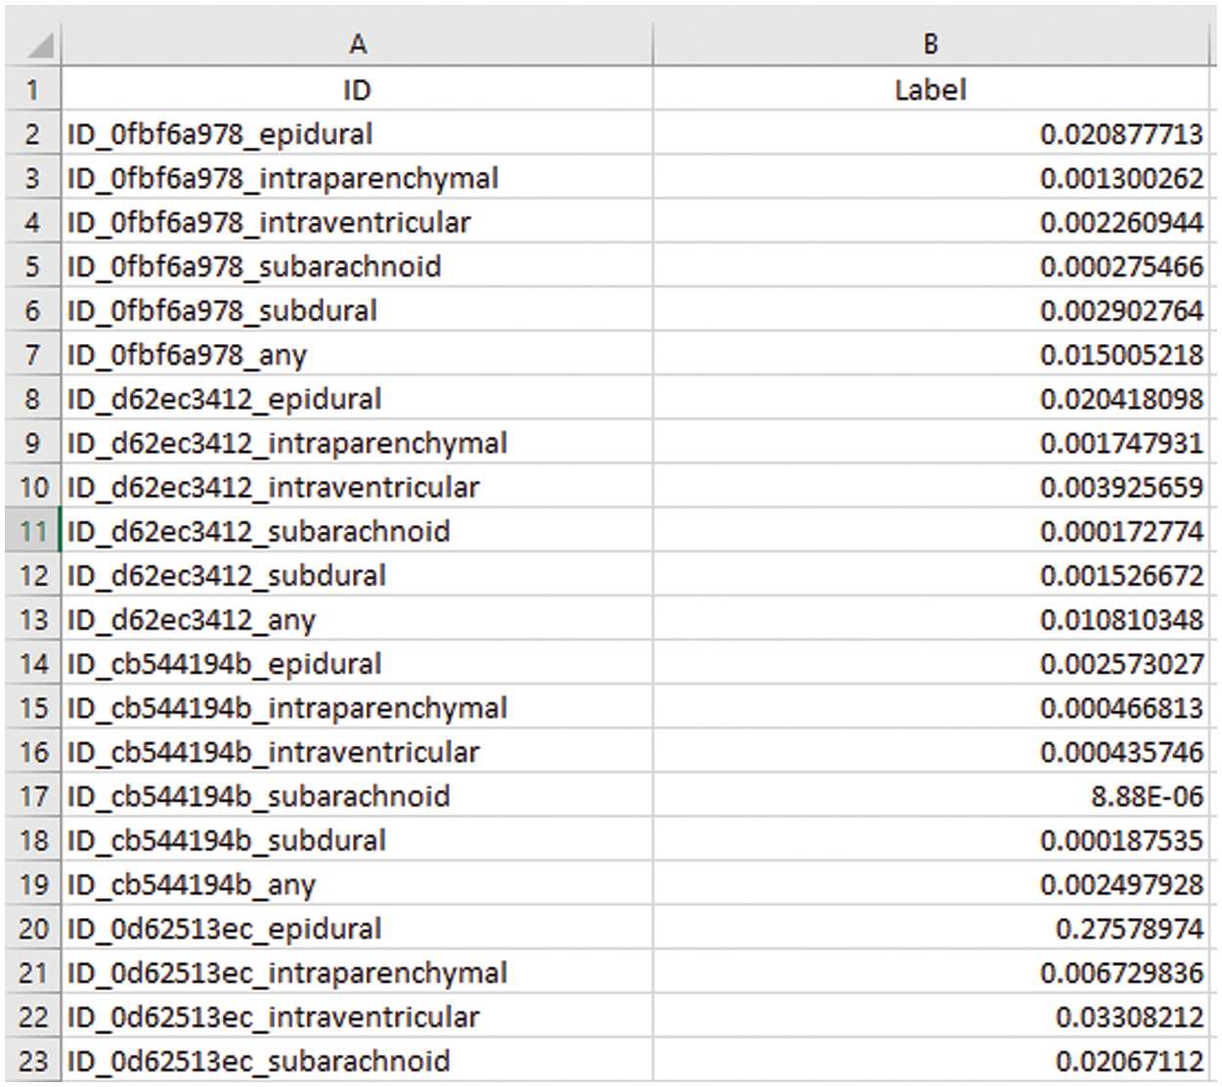Select column B header
Screen dimensions: 1222x1087
(x=930, y=44)
